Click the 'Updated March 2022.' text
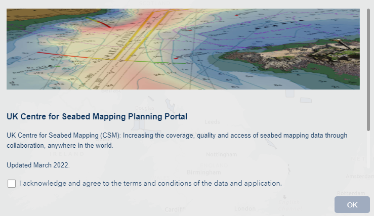The image size is (374, 216). click(38, 165)
